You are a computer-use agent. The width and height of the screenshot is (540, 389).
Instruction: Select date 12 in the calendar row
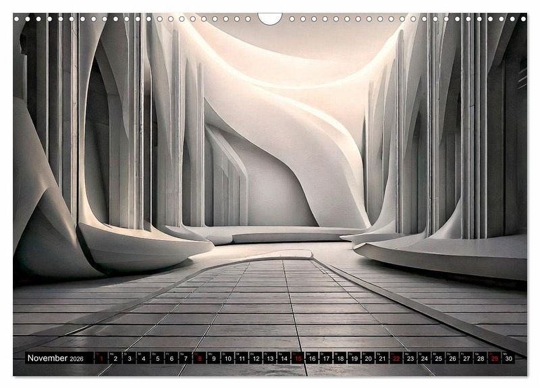click(256, 359)
